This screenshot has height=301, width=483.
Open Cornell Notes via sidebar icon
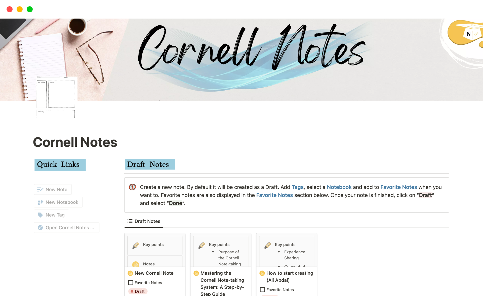[x=40, y=227]
